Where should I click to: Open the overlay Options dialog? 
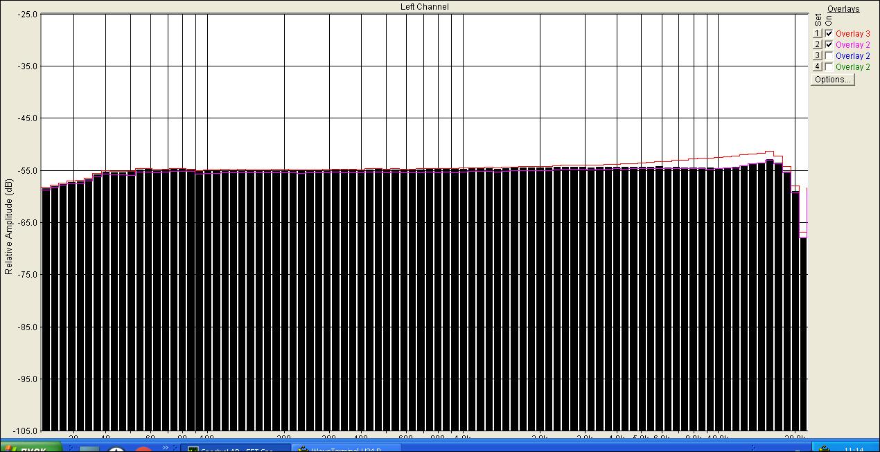833,80
